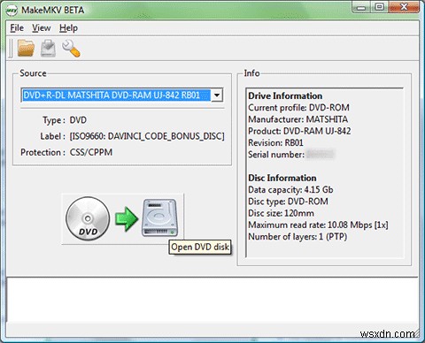This screenshot has width=425, height=343.
Task: Click the Protection value CSS/CPPM
Action: [x=91, y=152]
